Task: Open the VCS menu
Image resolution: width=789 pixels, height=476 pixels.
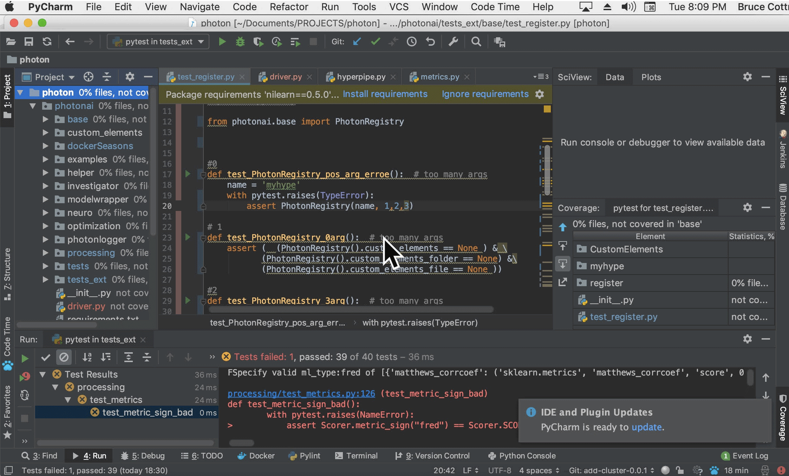Action: pos(399,7)
